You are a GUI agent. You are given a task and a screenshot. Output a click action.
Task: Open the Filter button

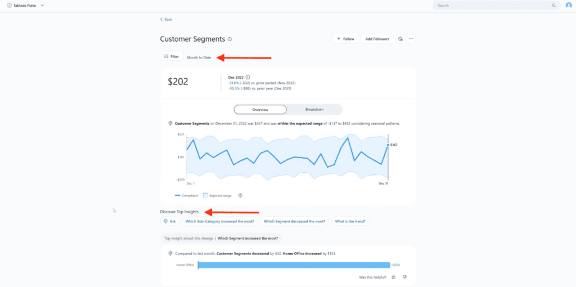172,57
